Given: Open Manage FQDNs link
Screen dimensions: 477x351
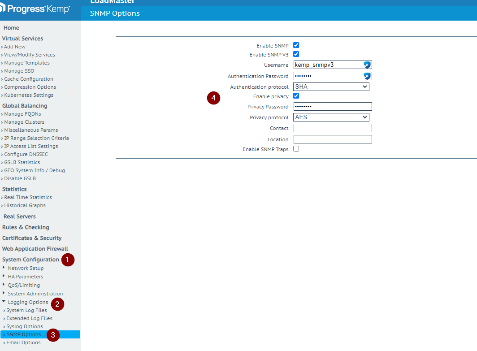Looking at the screenshot, I should pos(22,114).
